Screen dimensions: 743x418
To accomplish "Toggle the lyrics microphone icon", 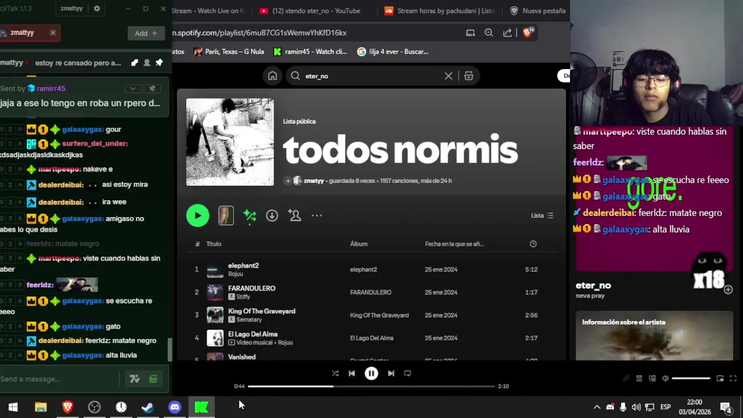I will [x=626, y=379].
